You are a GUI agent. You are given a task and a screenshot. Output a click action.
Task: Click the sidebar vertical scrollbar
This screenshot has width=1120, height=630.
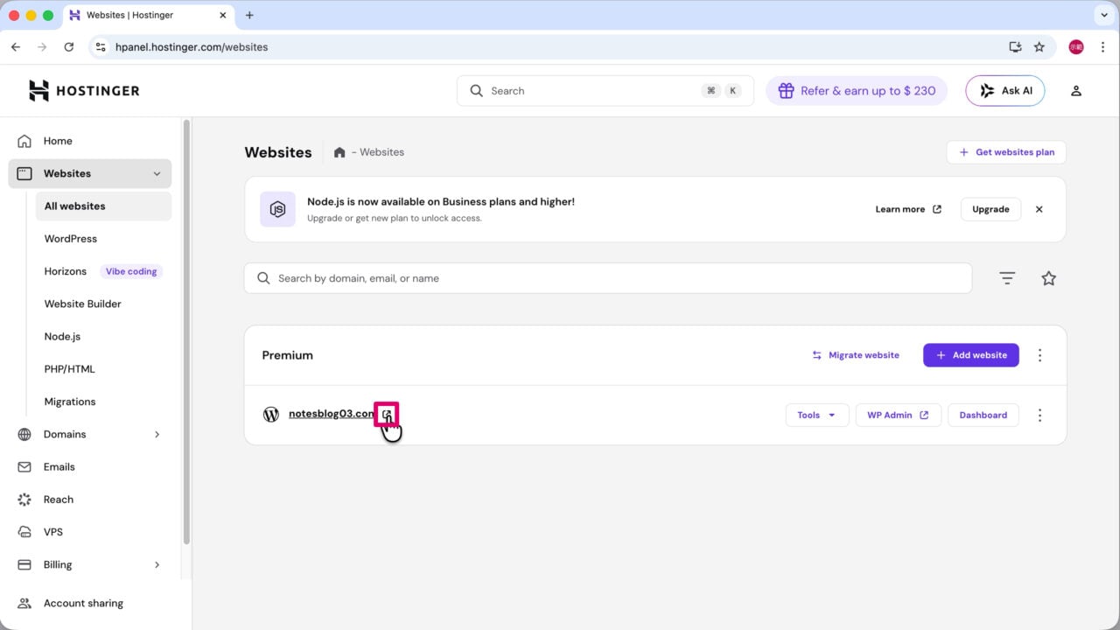tap(185, 332)
